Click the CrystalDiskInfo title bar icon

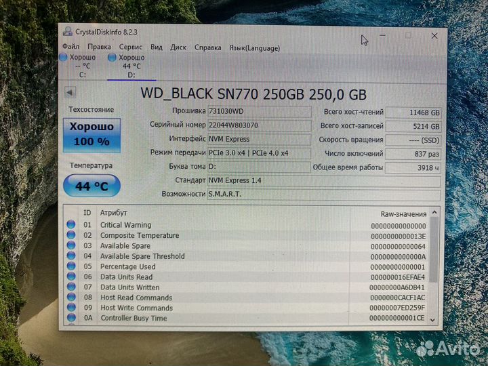pyautogui.click(x=67, y=31)
